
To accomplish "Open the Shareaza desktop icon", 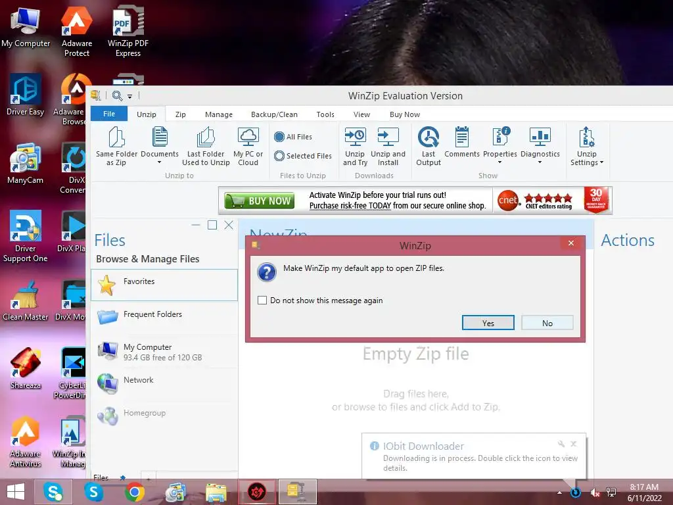I will [x=26, y=368].
